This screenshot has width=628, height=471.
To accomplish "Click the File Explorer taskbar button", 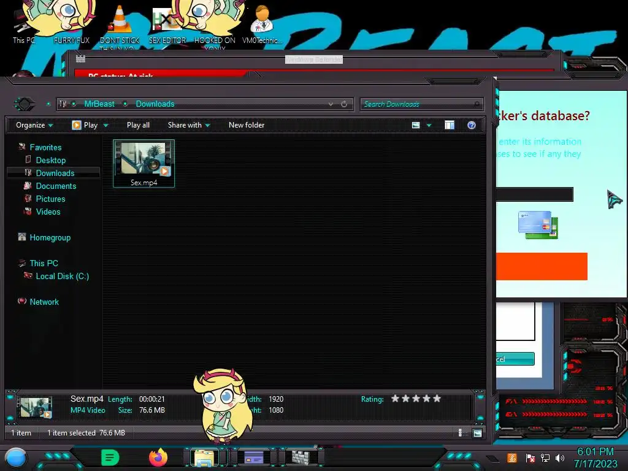I will 204,458.
